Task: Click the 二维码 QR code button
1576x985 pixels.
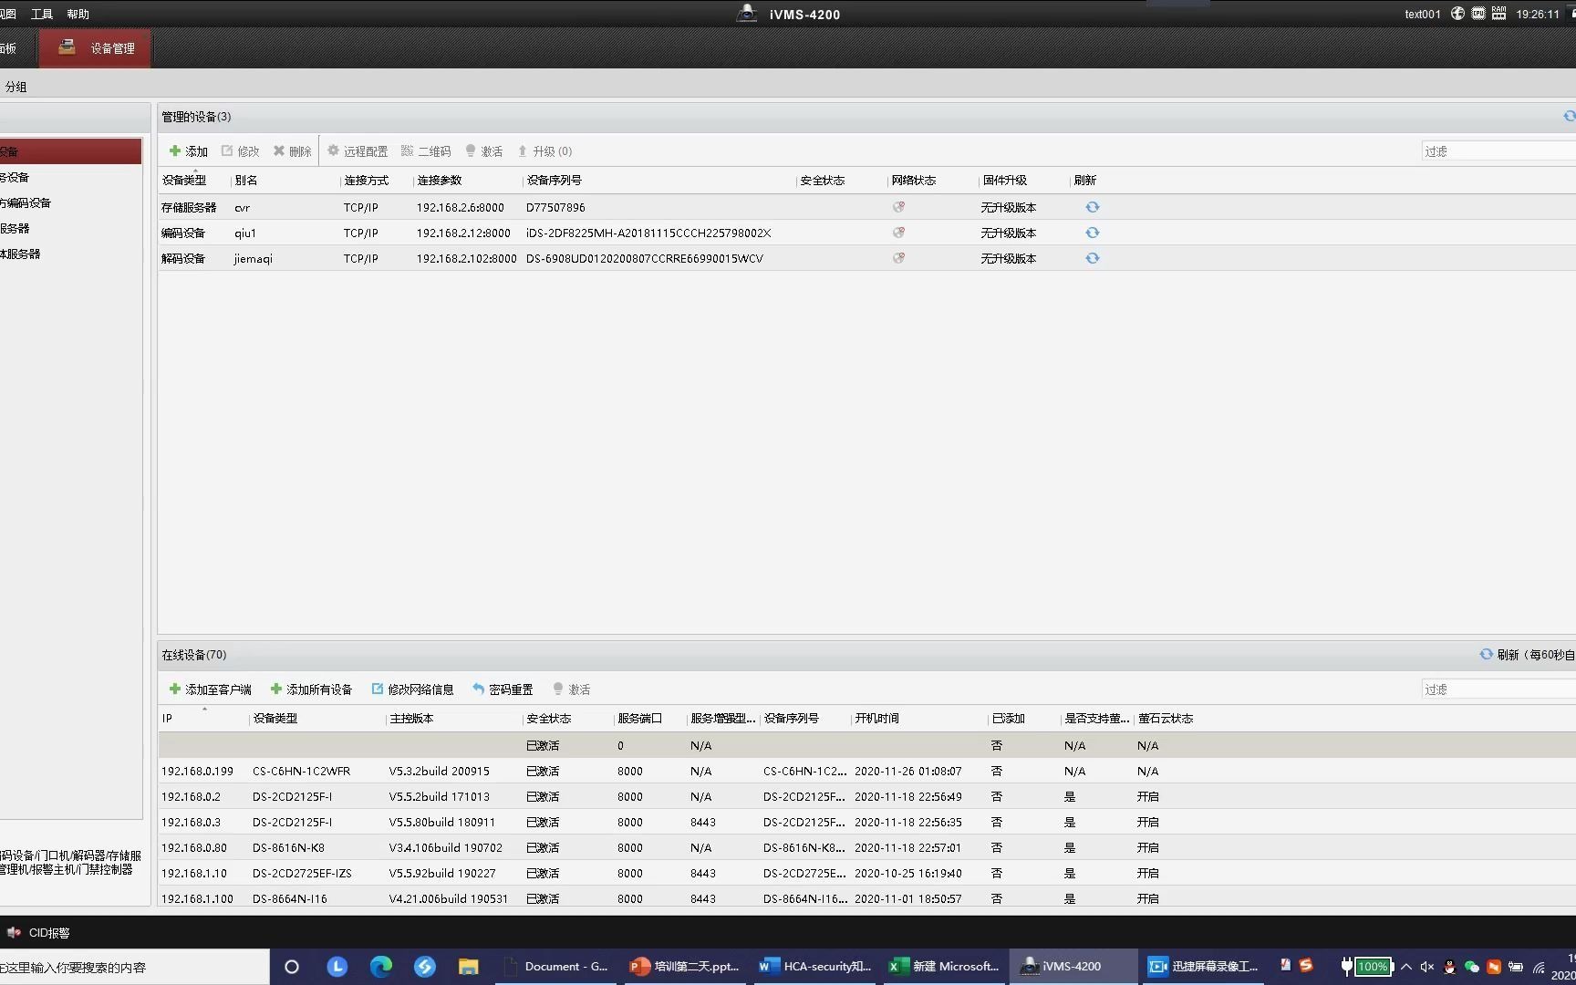Action: tap(426, 151)
